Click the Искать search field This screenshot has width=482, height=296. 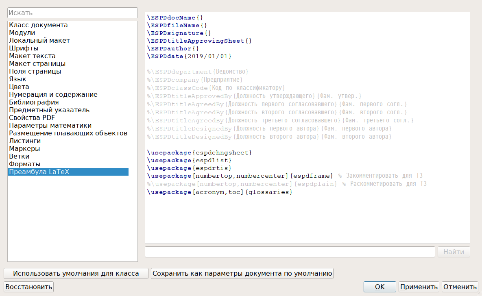coord(72,13)
